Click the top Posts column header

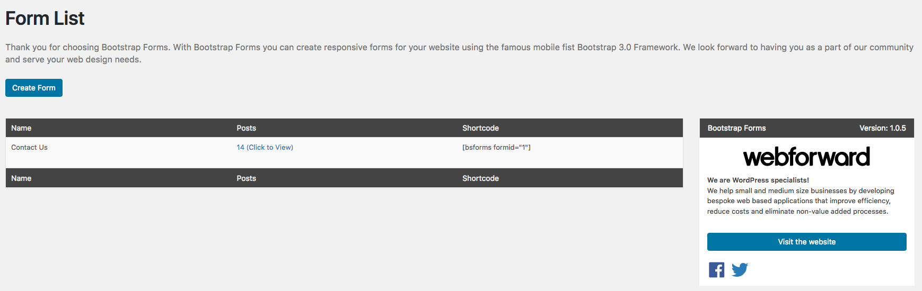246,128
